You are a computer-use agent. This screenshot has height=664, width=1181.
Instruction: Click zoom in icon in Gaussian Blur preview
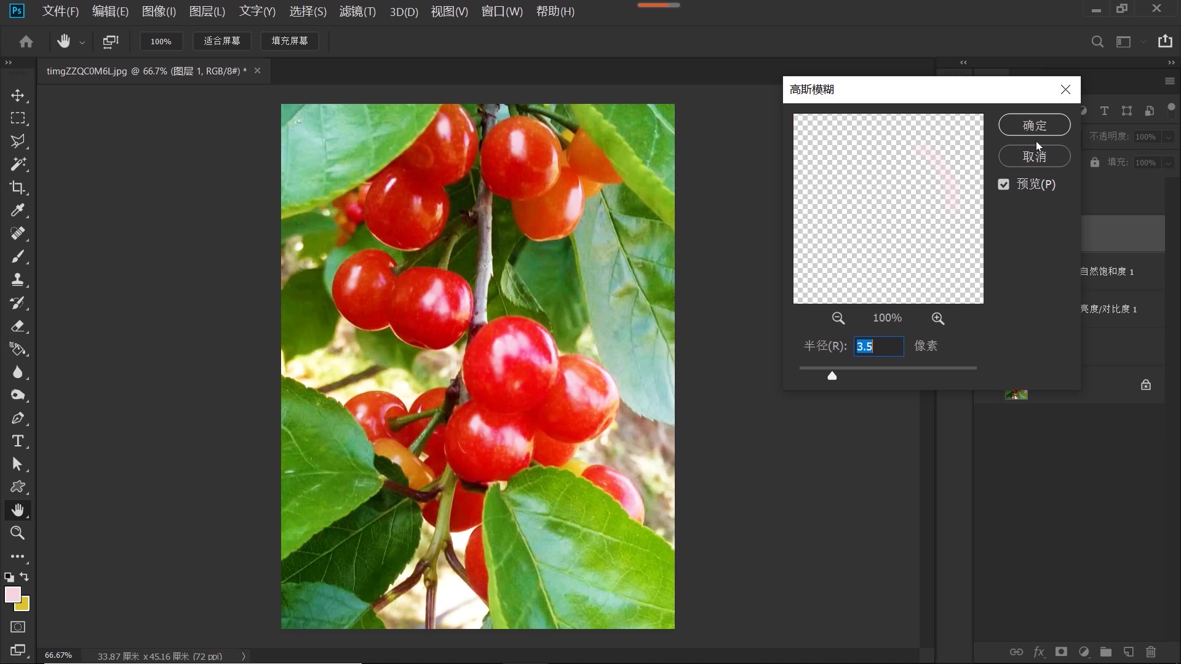[x=937, y=318]
